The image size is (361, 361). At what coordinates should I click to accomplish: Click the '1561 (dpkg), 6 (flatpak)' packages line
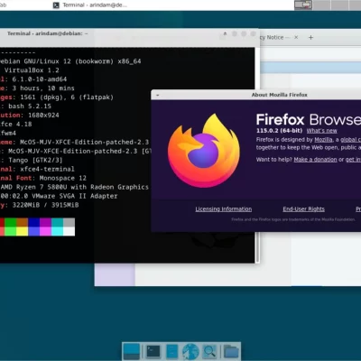pyautogui.click(x=67, y=97)
